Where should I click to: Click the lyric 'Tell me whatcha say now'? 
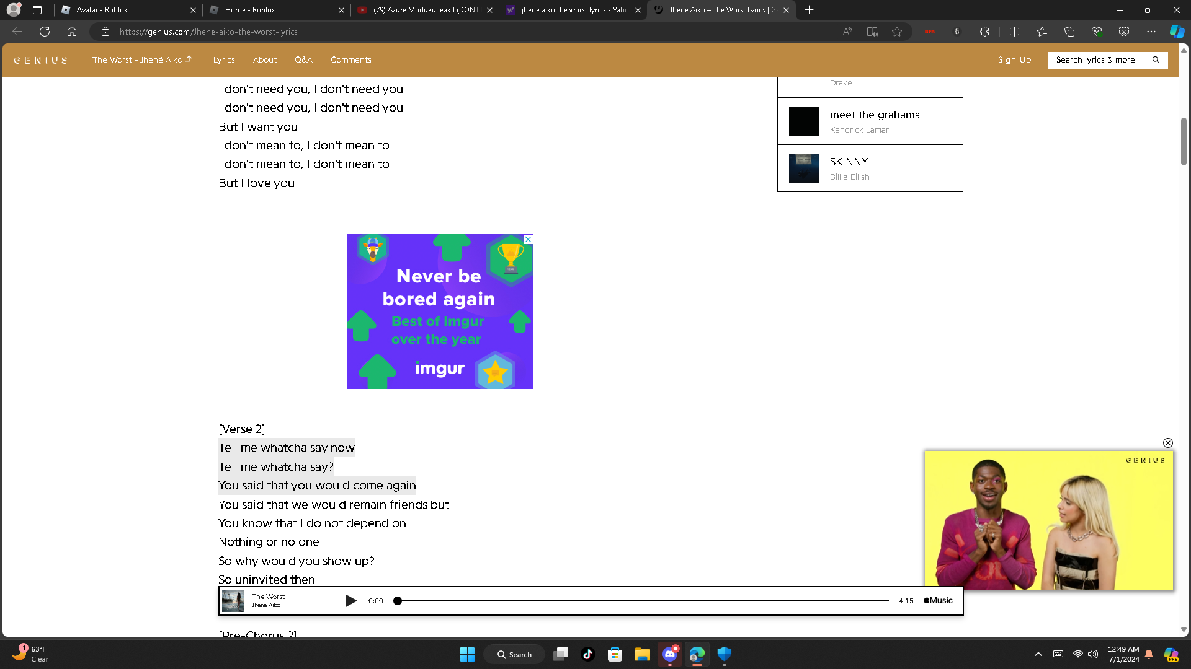click(x=287, y=448)
